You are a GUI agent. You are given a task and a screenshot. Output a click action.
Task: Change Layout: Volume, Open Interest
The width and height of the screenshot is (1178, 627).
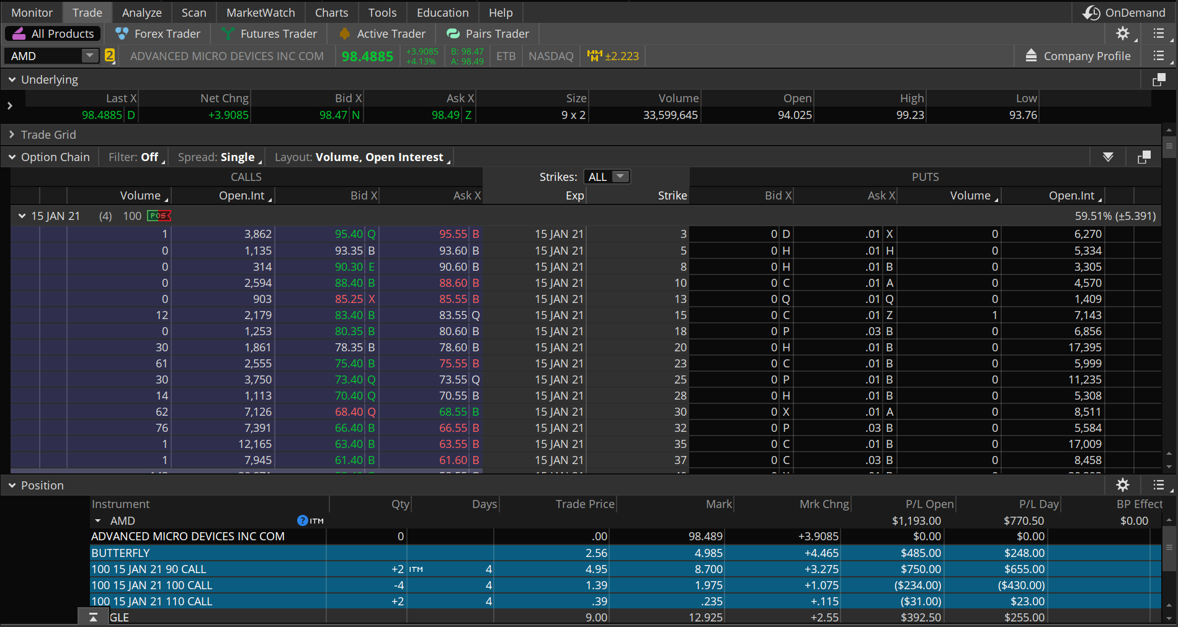point(362,157)
